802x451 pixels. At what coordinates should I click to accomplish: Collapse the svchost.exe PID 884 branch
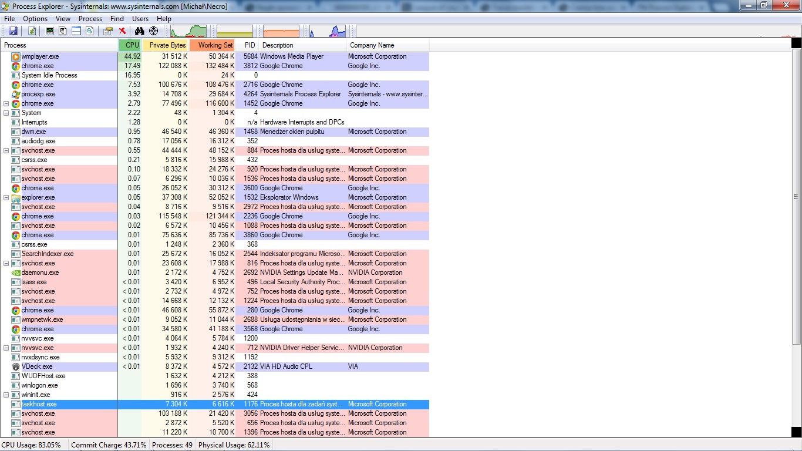[x=6, y=150]
